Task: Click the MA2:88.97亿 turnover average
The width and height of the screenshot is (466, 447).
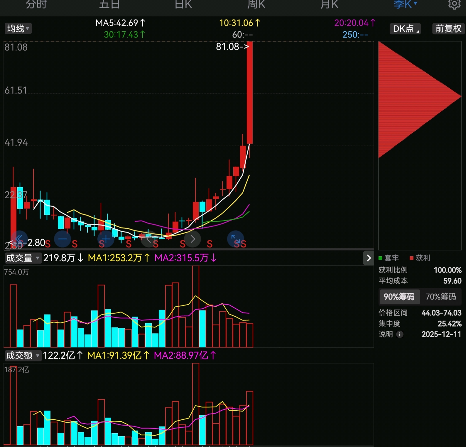Action: tap(185, 356)
